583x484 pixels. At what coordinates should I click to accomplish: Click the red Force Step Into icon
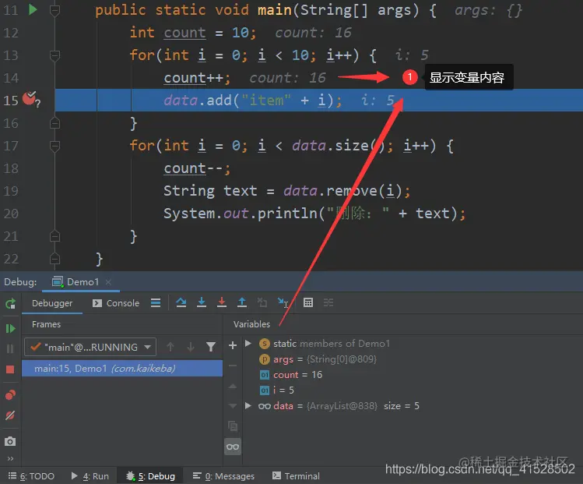pos(222,302)
